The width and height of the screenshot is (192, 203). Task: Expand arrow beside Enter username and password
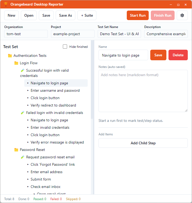click(x=28, y=91)
